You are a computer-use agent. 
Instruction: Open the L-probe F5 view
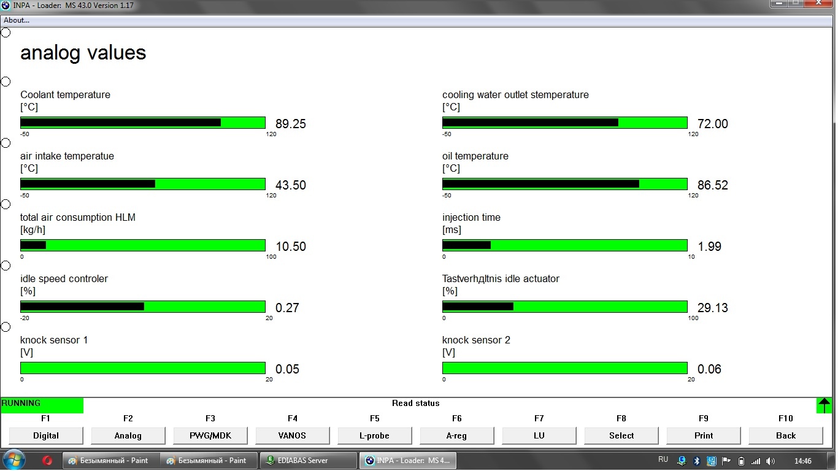[x=374, y=435]
